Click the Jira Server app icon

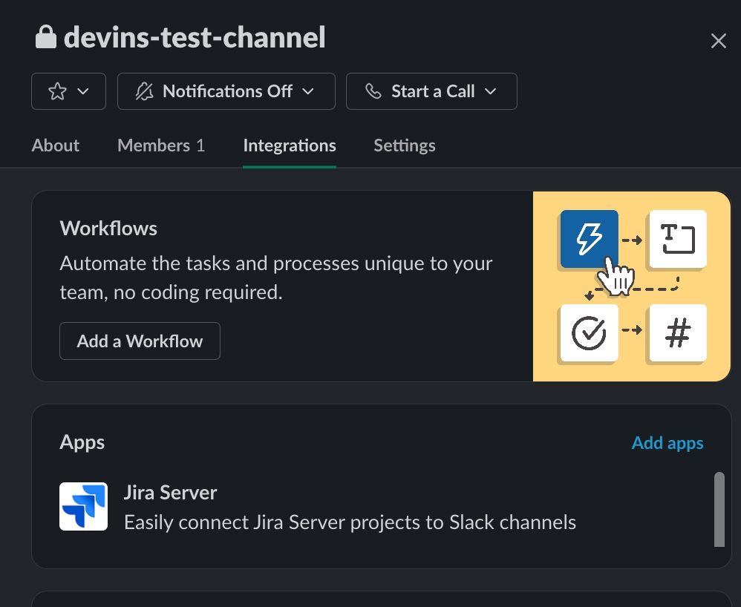click(84, 506)
